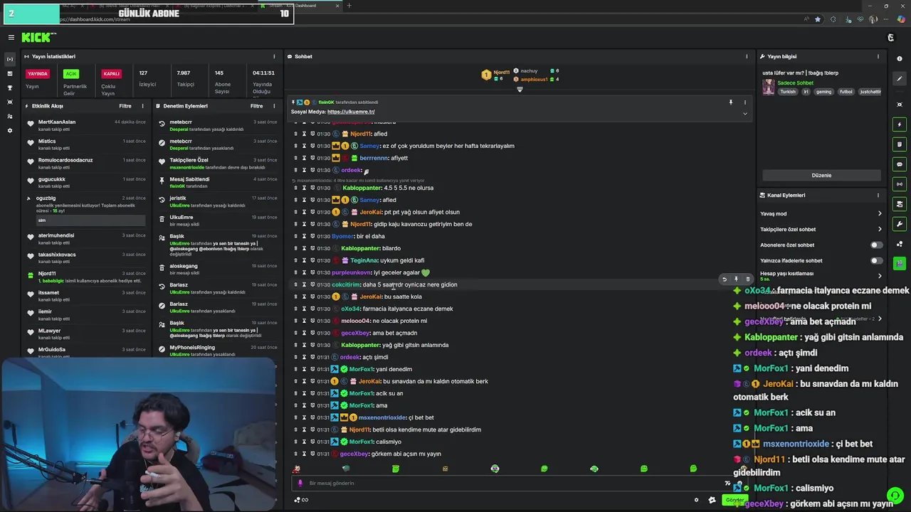Toggle Abonelere özel sohbet switch

pos(877,245)
